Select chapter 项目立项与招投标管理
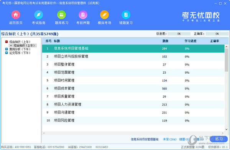This screenshot has width=230, height=150. [x=133, y=56]
